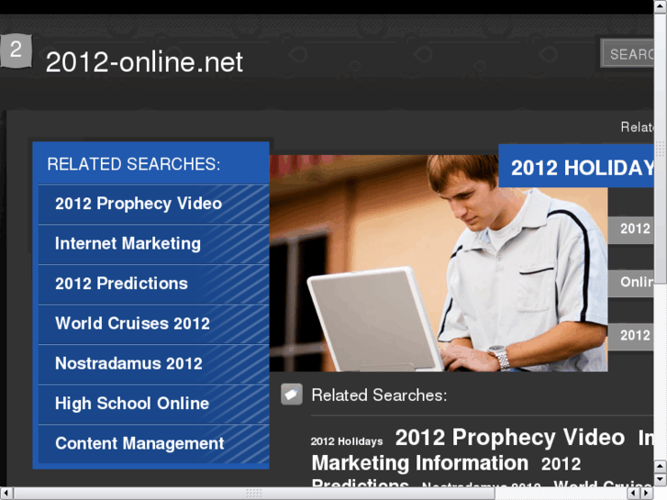Select the 2012 Predictions sidebar link

[x=153, y=283]
